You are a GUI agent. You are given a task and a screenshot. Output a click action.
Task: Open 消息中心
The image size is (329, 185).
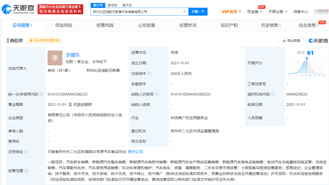(301, 12)
